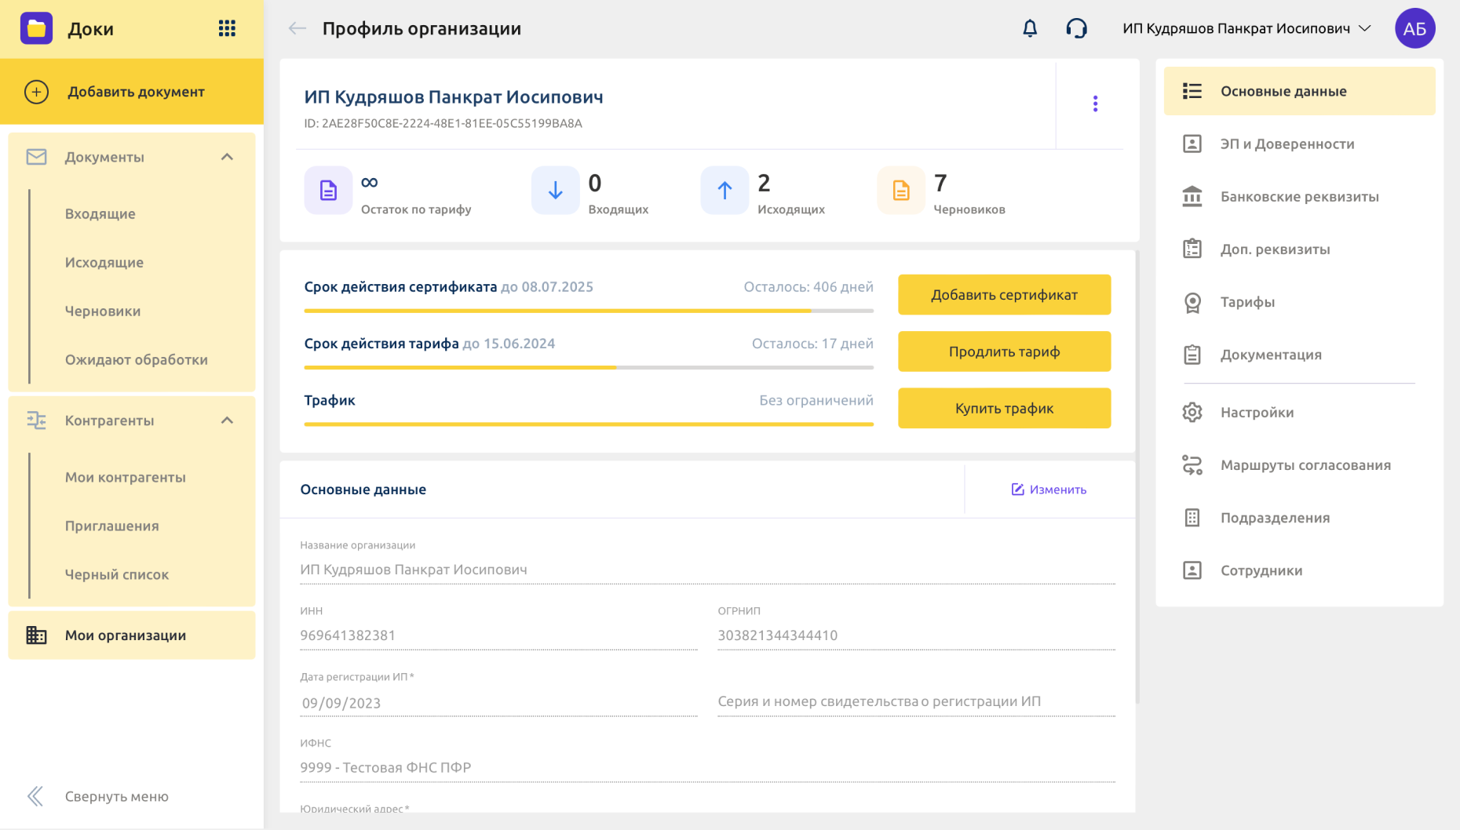
Task: Switch to the Банковские реквизиты tab
Action: click(1299, 197)
